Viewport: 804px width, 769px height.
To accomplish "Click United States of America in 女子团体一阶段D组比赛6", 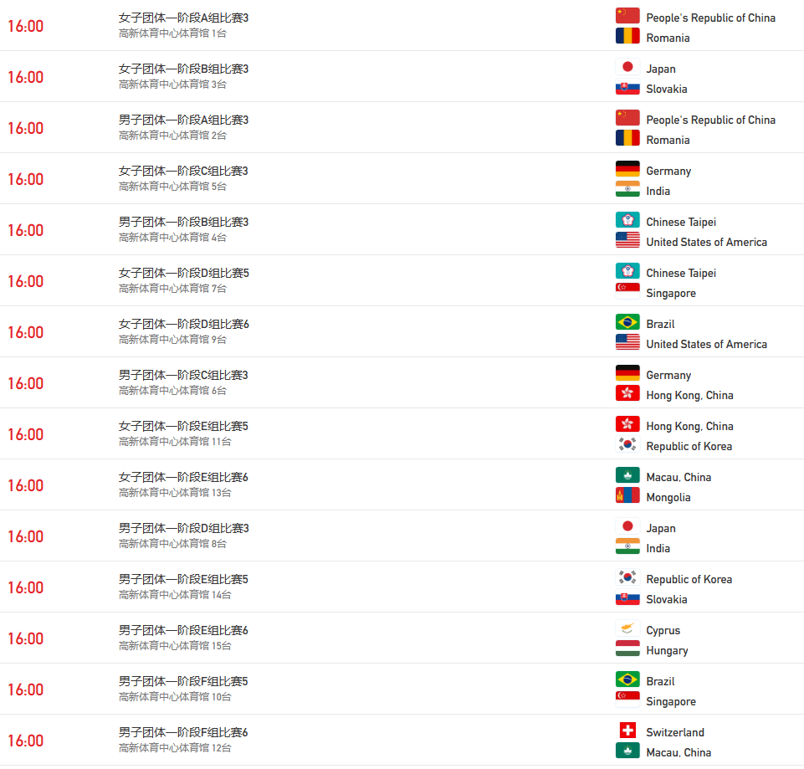I will click(706, 344).
